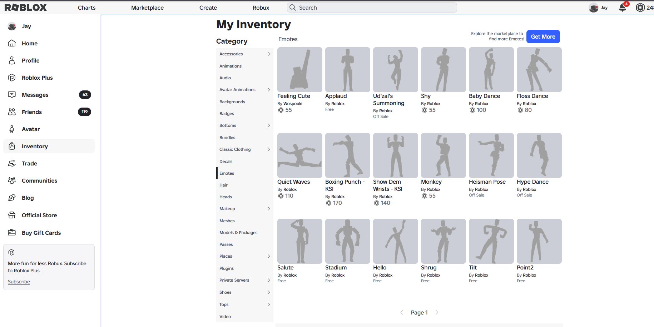
Task: Click the Jay avatar in top bar
Action: [x=594, y=8]
